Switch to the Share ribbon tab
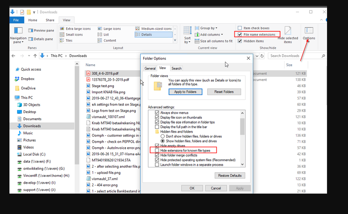The image size is (348, 214). point(50,20)
